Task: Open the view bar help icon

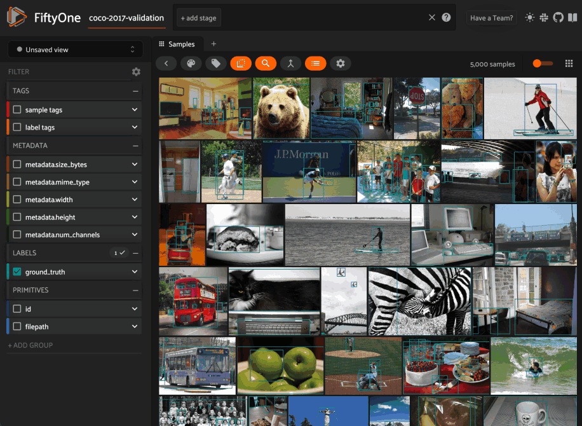Action: pos(446,17)
